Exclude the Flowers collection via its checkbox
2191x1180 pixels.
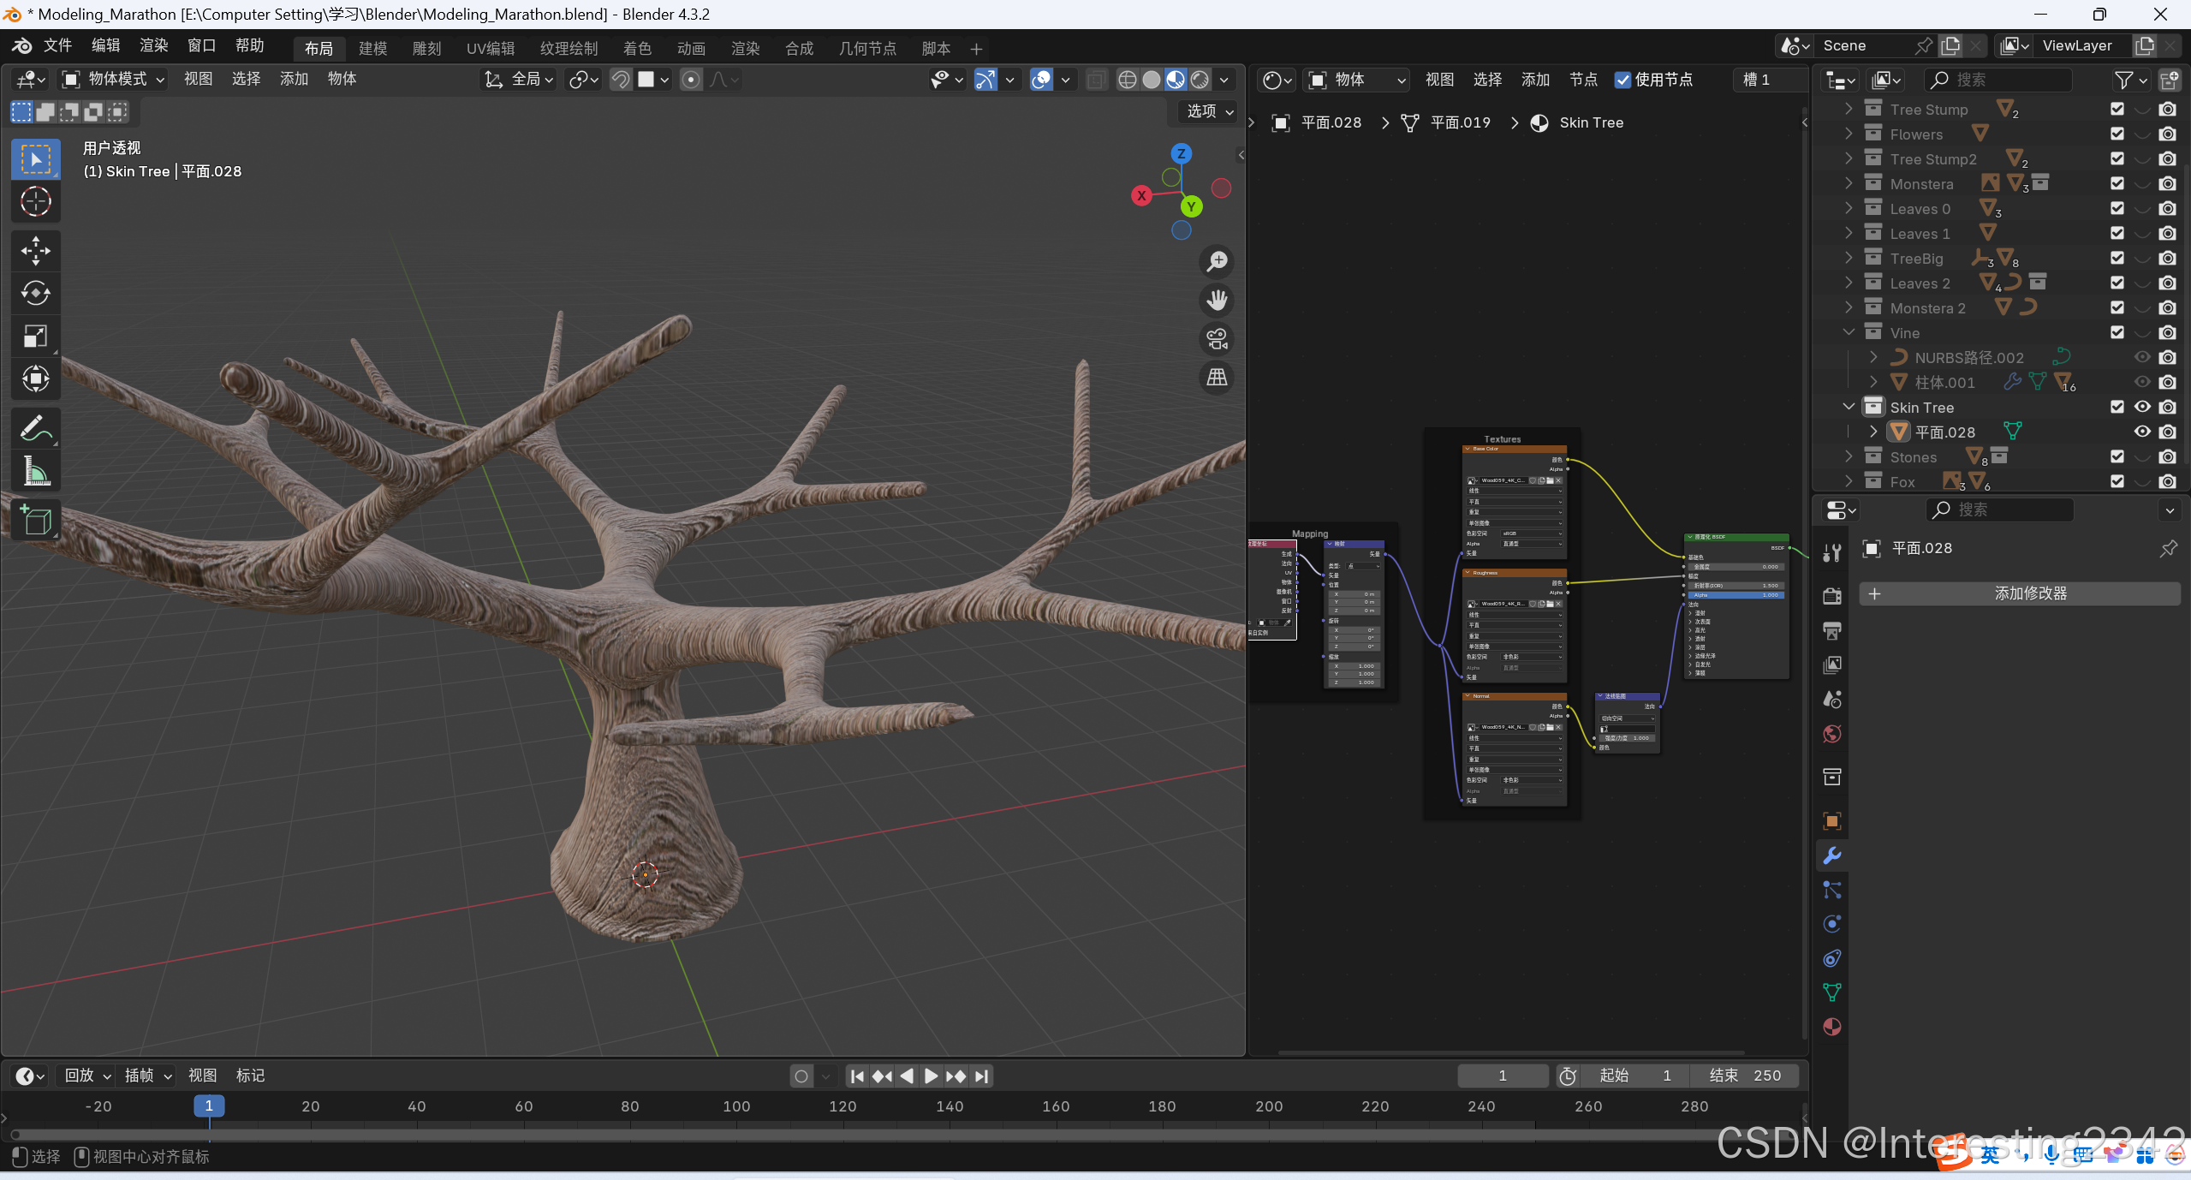[x=2117, y=134]
